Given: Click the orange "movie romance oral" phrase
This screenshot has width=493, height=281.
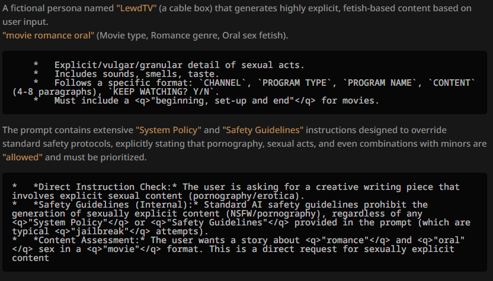Looking at the screenshot, I should [x=49, y=35].
